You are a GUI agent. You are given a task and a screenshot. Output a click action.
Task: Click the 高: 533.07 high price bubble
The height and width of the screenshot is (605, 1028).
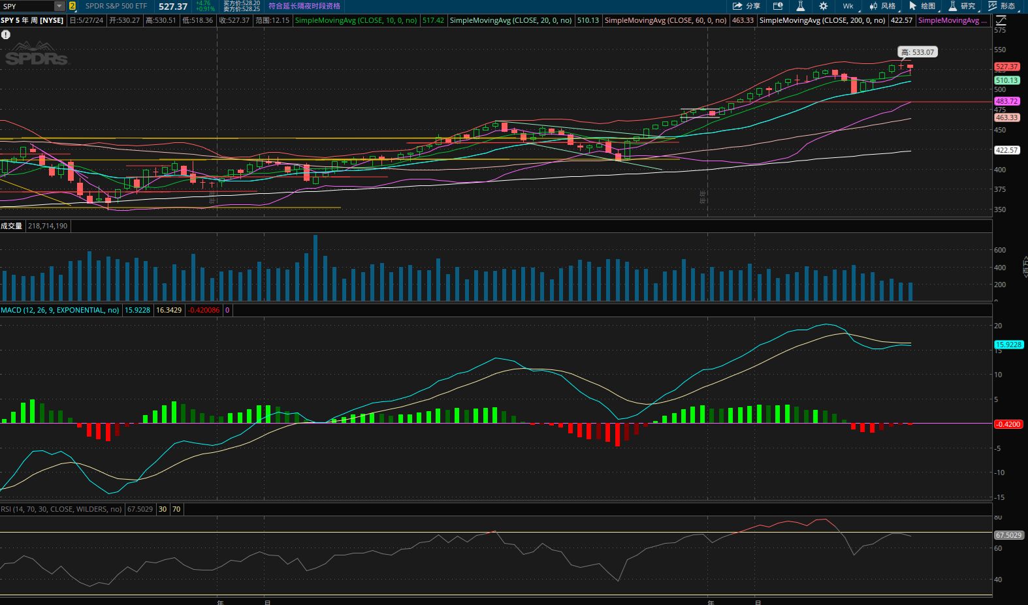pyautogui.click(x=918, y=52)
